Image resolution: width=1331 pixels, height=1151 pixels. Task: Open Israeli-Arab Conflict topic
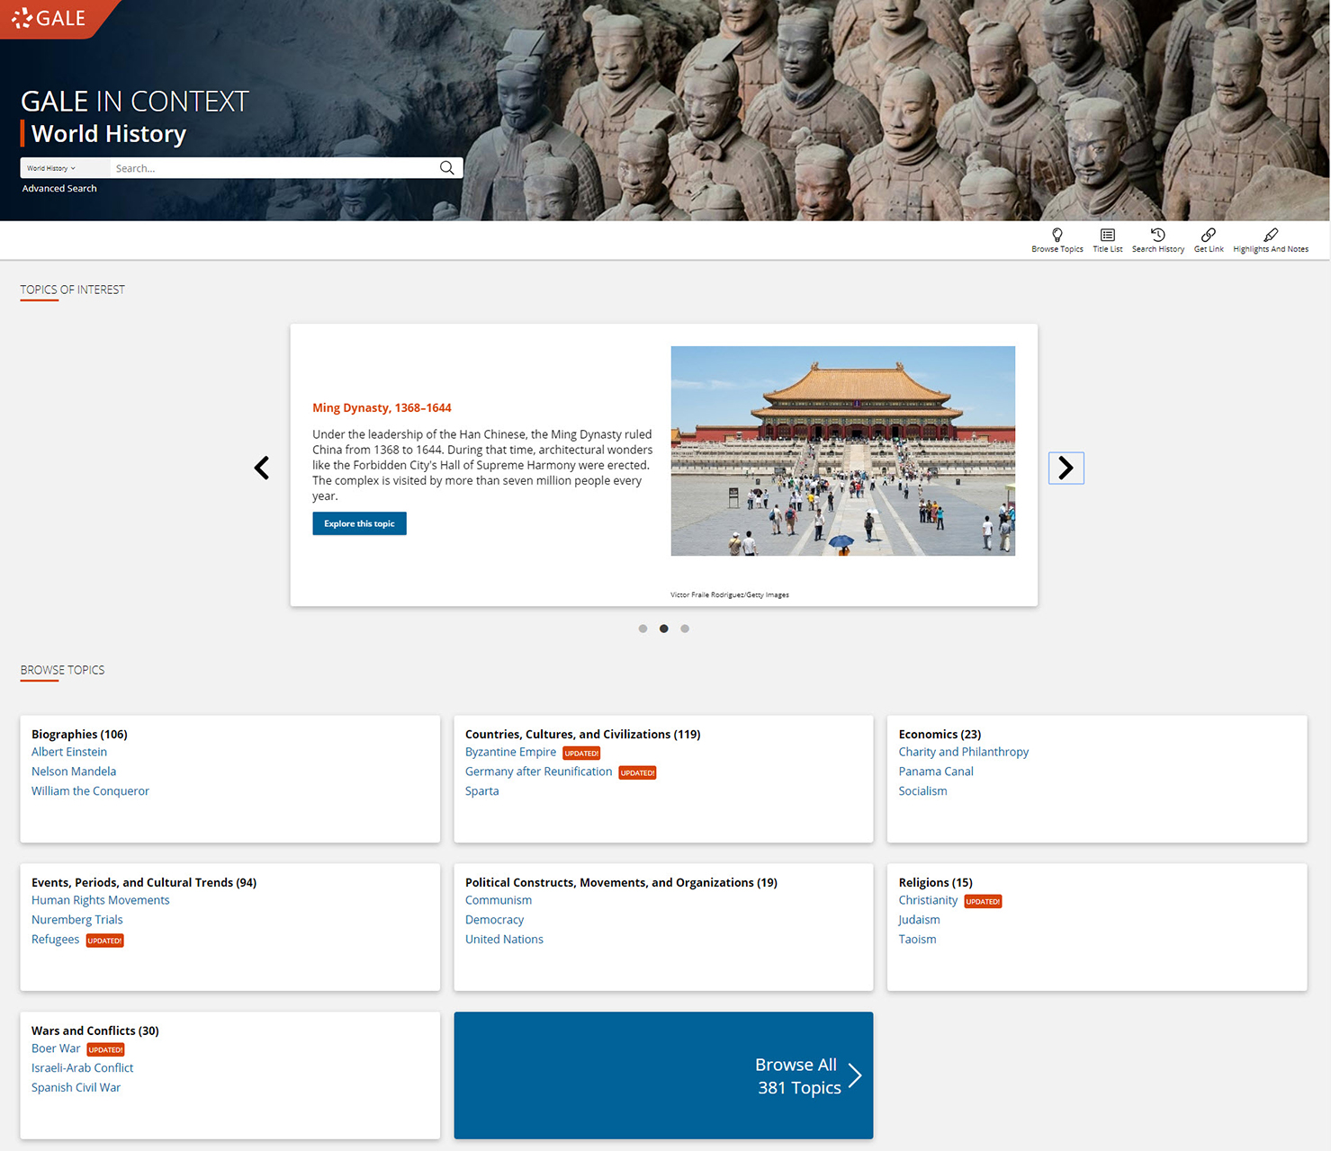(x=82, y=1068)
